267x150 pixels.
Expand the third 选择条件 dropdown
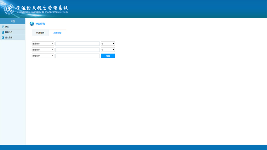pyautogui.click(x=43, y=56)
